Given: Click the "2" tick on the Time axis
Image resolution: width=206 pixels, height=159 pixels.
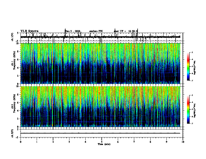Looking at the screenshot, I should [53, 142].
